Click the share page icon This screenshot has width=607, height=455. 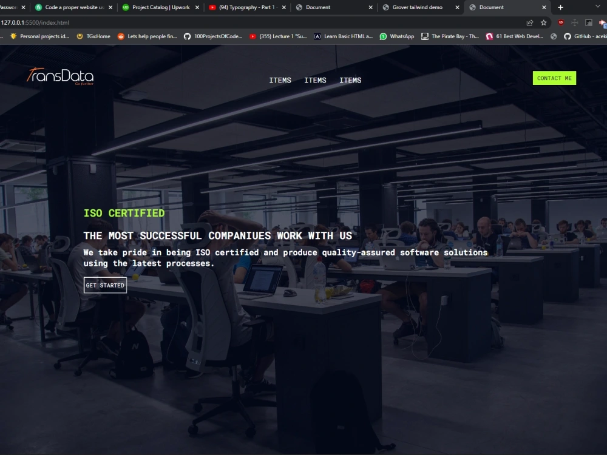coord(529,23)
